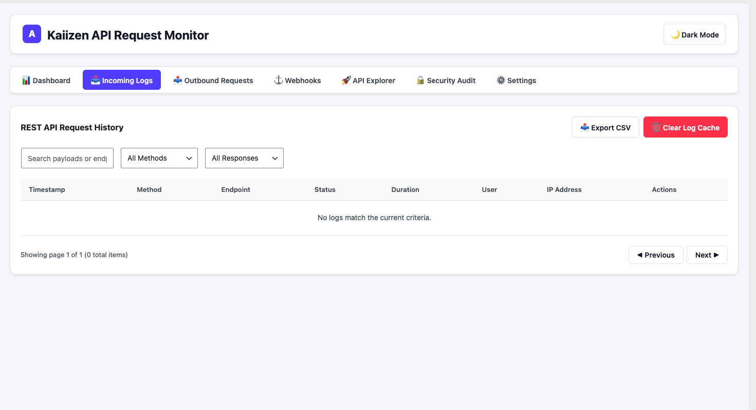Click the 'Kaiizen API Request Monitor' title
756x410 pixels.
(x=128, y=35)
